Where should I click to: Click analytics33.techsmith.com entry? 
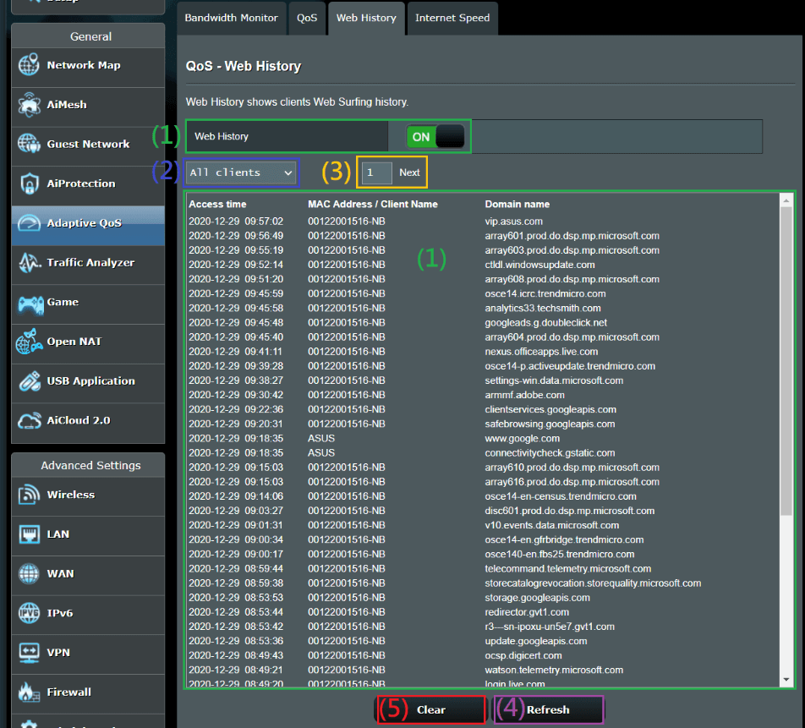click(543, 308)
